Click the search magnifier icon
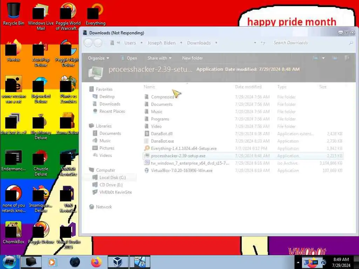Viewport: 359px width, 269px height. tap(351, 43)
